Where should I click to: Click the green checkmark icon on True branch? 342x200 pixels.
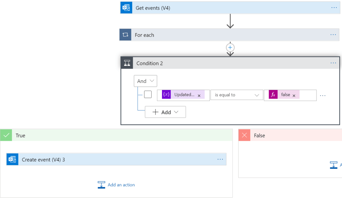pyautogui.click(x=6, y=135)
